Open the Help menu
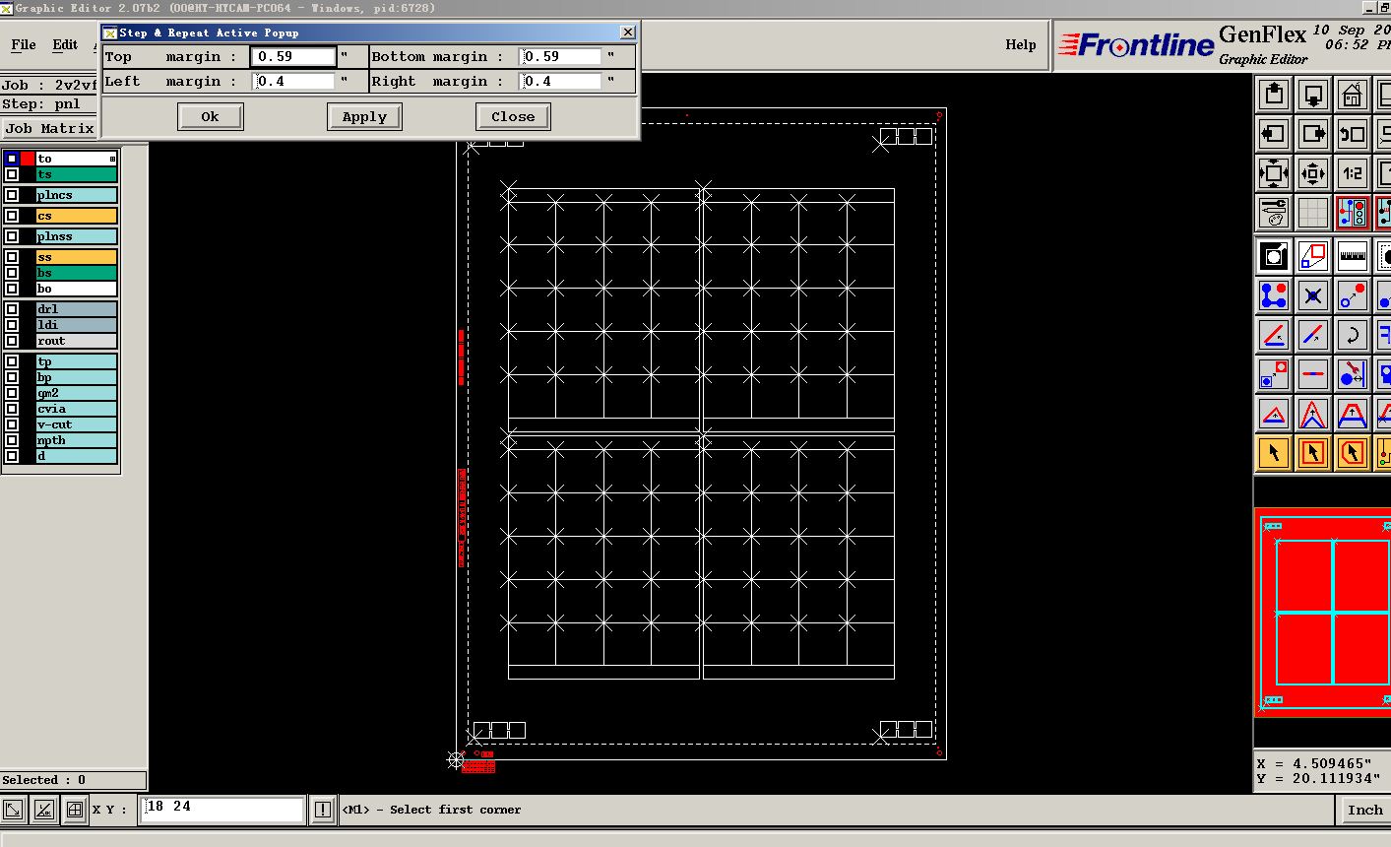 (x=1020, y=44)
